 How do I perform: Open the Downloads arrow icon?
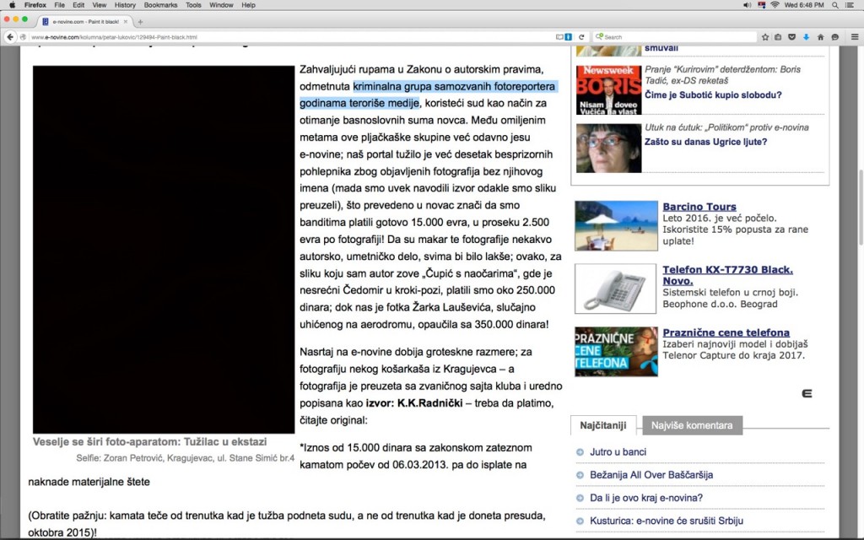807,37
